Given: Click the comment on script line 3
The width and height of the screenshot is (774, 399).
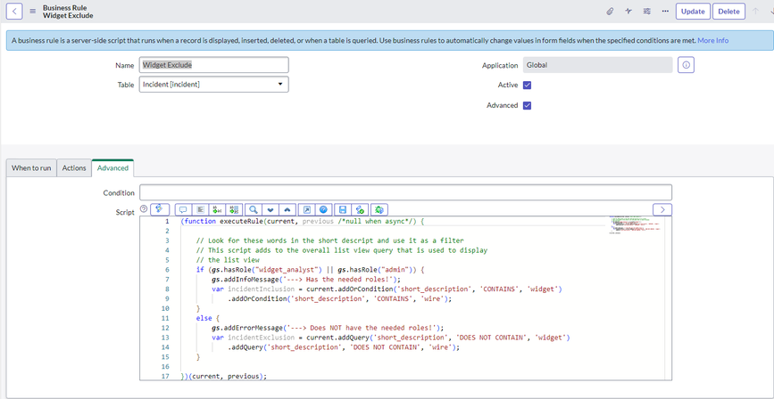Looking at the screenshot, I should coord(329,240).
